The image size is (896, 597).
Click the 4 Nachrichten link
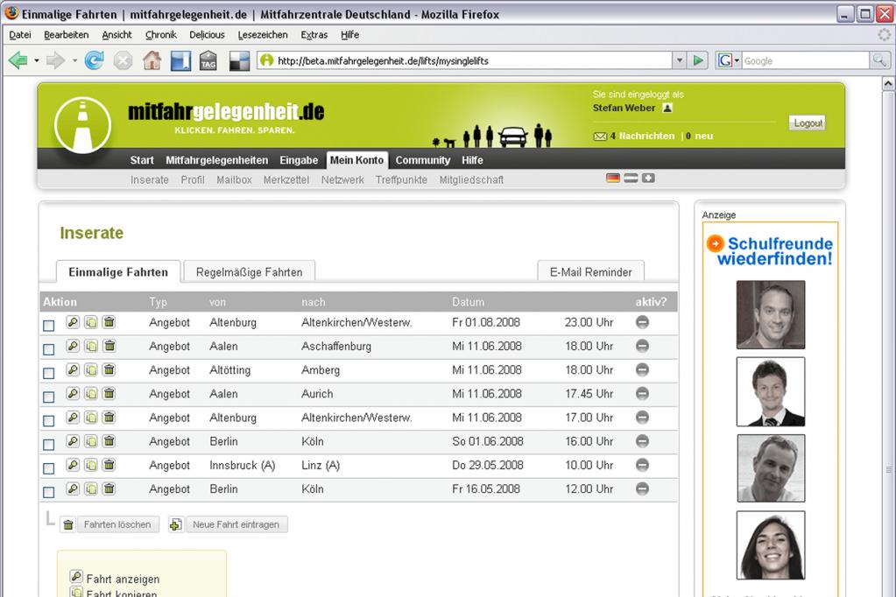click(642, 136)
